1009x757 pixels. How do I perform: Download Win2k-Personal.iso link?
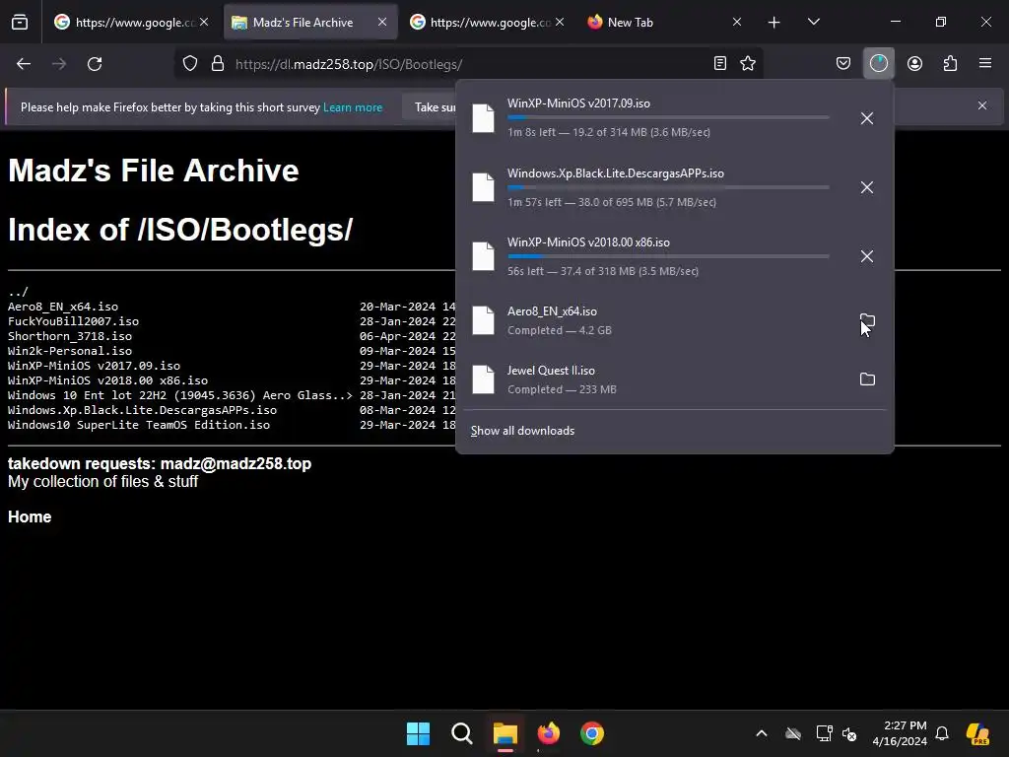click(70, 351)
